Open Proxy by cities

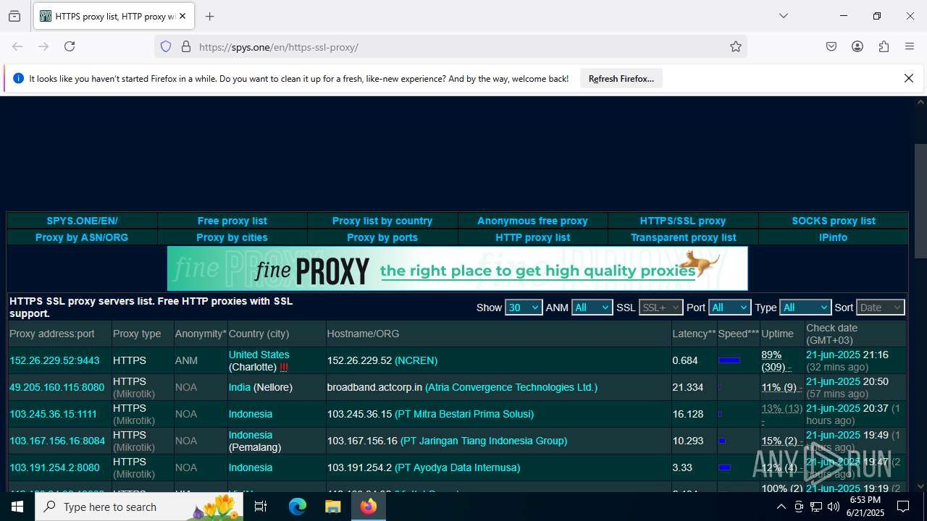232,237
